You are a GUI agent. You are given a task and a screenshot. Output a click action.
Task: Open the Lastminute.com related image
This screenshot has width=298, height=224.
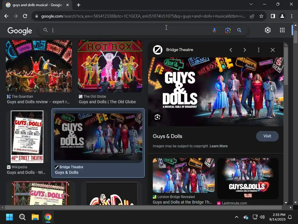pyautogui.click(x=248, y=178)
